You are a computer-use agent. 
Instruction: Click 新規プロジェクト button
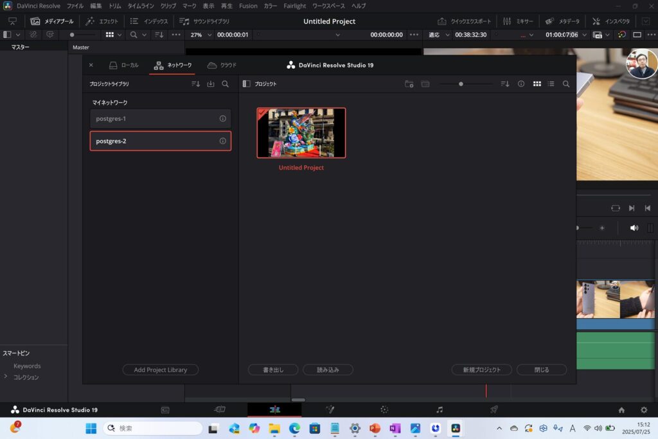[x=482, y=370]
